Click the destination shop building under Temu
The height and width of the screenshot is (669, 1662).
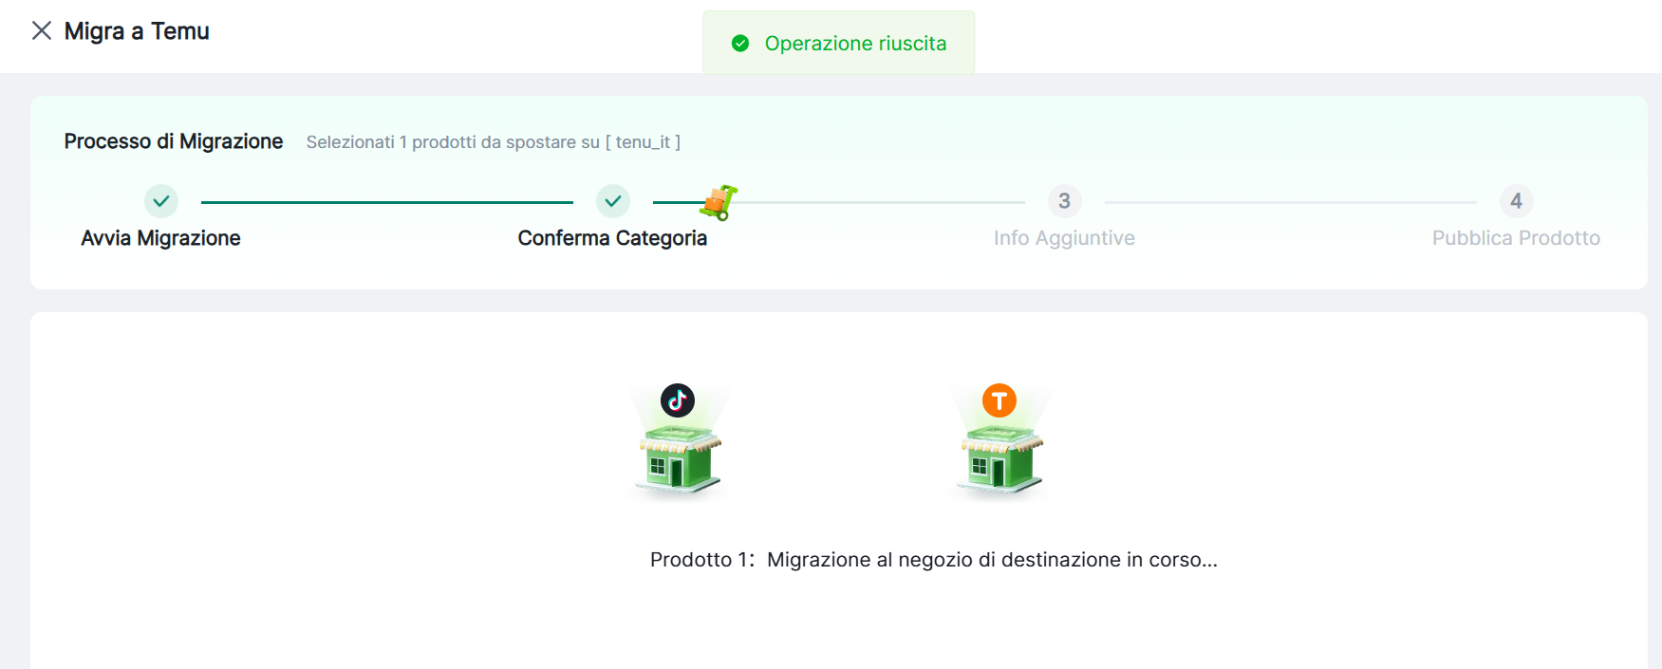coord(1000,460)
